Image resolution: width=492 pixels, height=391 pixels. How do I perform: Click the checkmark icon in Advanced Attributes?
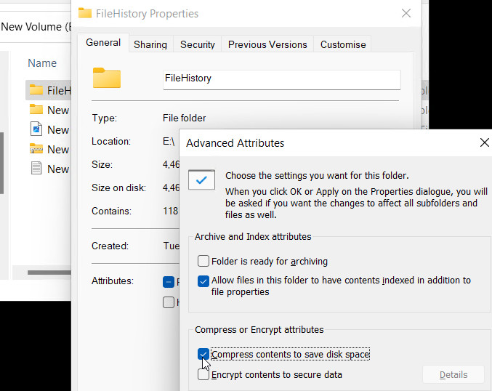point(201,180)
